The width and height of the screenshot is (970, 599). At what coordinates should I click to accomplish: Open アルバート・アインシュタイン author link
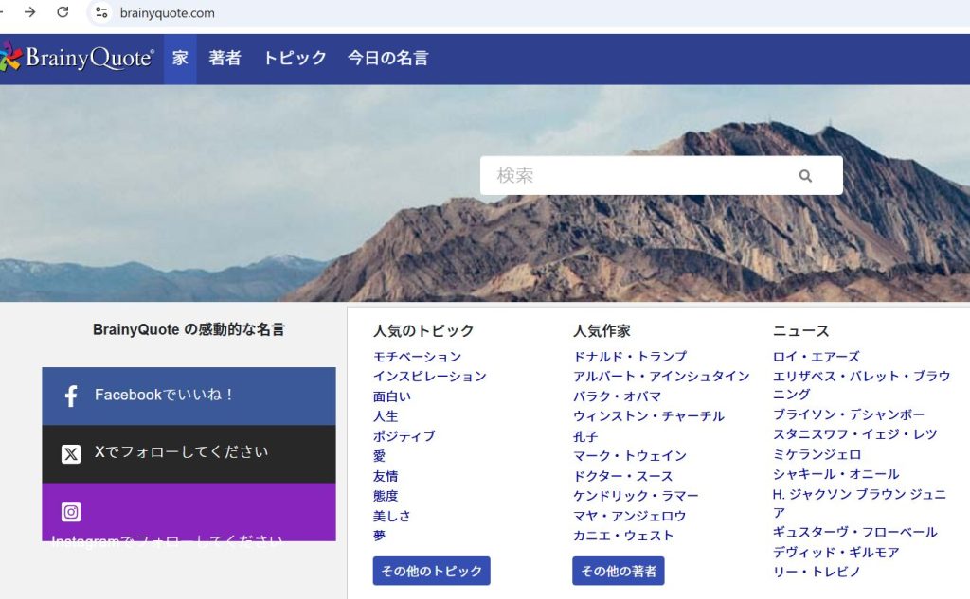point(661,377)
